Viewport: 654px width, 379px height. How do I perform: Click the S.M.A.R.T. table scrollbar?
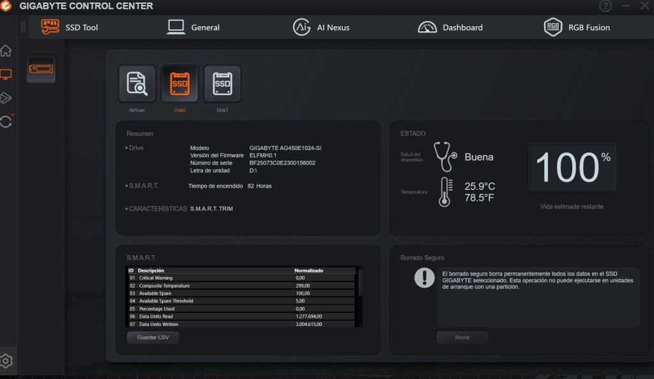360,297
